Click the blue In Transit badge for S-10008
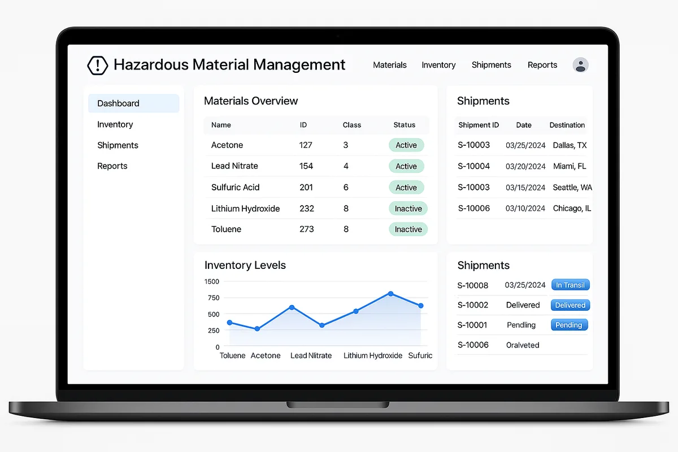Screen dimensions: 678x452 (x=570, y=285)
